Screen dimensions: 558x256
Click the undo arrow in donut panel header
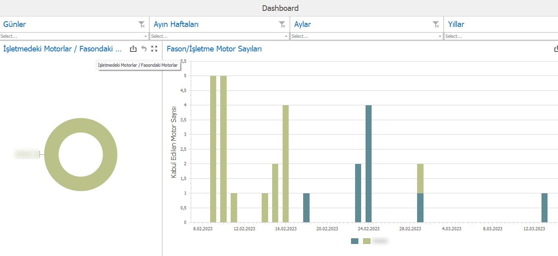click(144, 49)
